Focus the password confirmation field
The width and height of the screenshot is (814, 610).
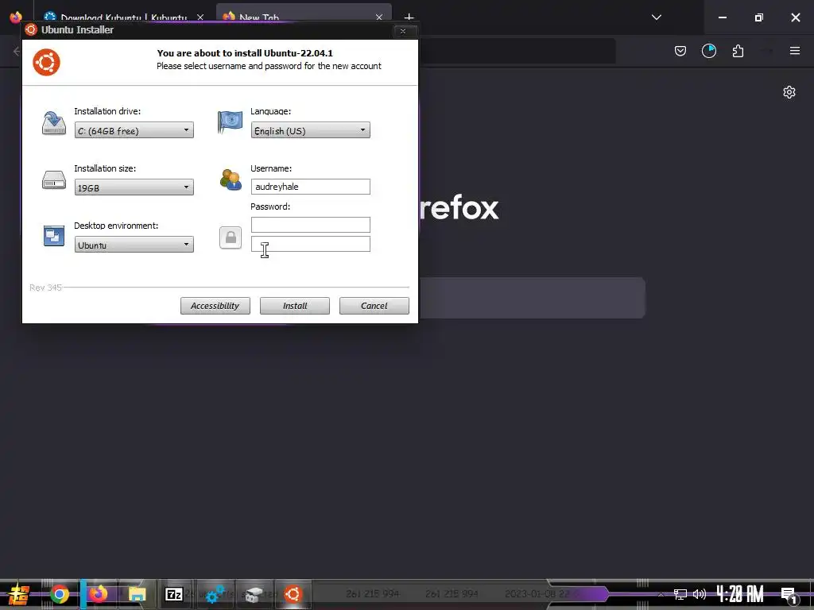[311, 244]
